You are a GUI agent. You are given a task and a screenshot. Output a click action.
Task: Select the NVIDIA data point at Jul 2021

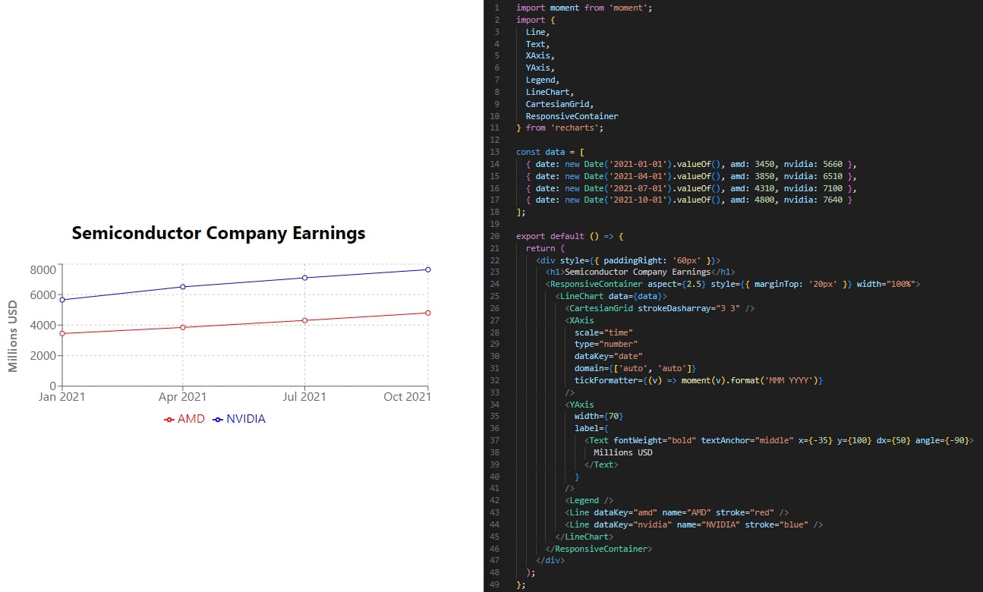pyautogui.click(x=305, y=278)
